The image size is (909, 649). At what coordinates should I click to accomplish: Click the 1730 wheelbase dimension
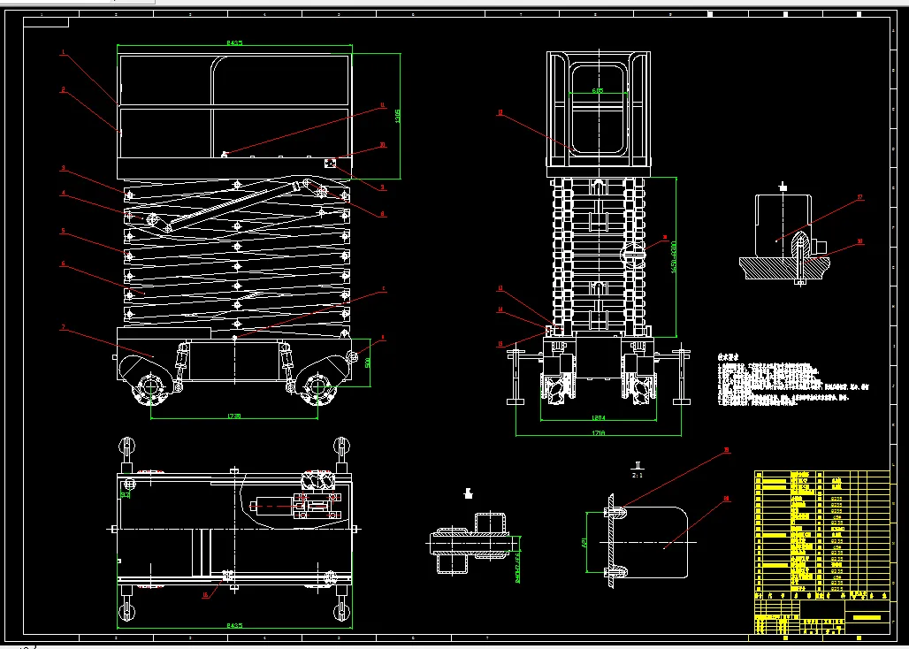(233, 416)
